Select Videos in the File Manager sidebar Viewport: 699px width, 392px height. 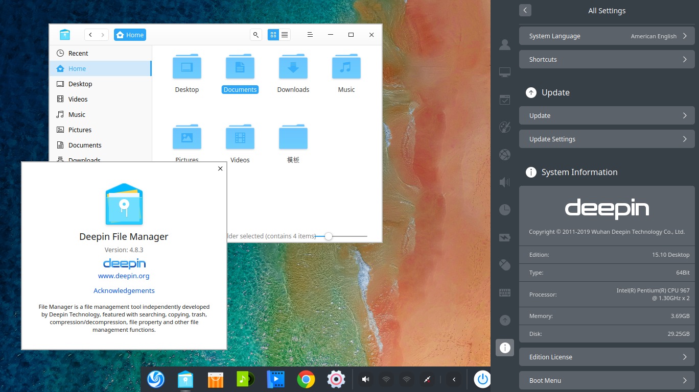(100, 99)
